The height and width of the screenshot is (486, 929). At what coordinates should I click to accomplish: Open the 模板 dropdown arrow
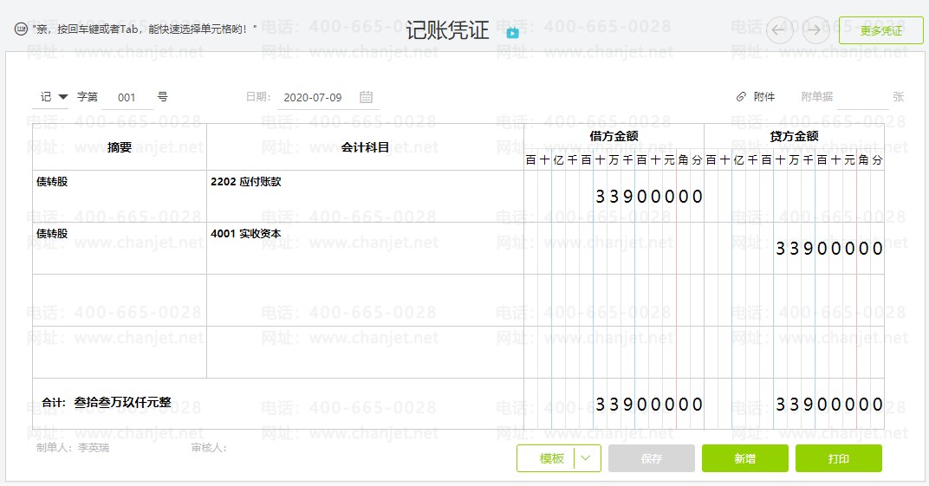[586, 458]
